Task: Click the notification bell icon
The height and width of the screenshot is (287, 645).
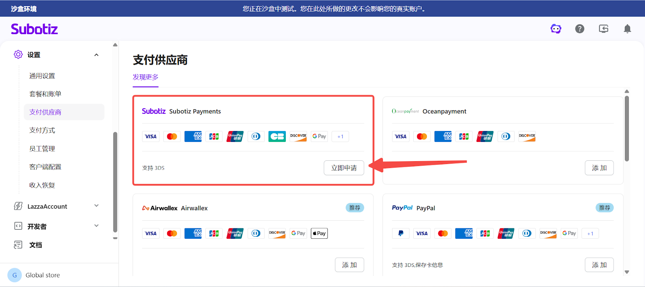Action: (627, 29)
